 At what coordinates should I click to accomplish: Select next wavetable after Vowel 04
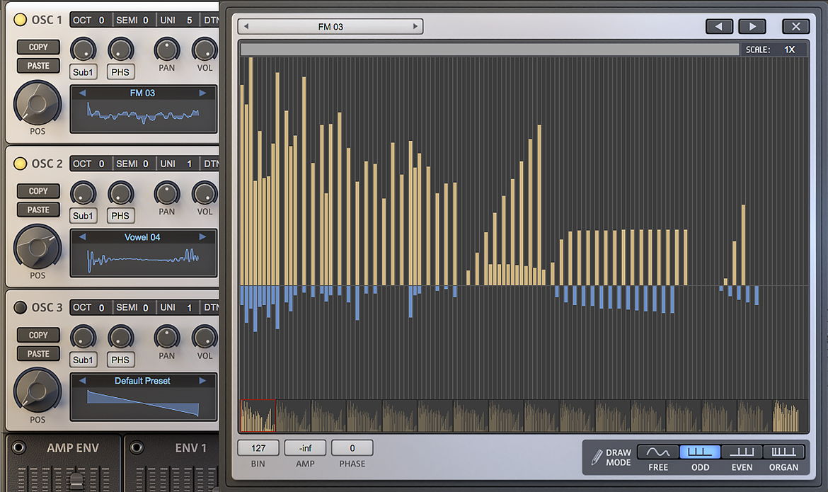[202, 237]
